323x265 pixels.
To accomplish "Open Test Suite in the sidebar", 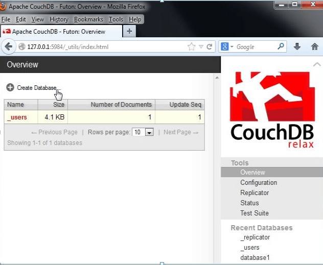I will pos(255,213).
